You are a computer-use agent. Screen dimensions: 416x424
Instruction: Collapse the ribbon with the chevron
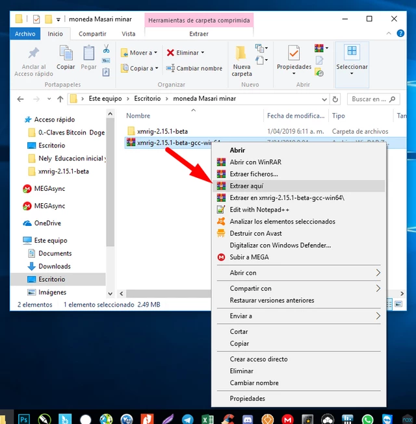point(389,33)
